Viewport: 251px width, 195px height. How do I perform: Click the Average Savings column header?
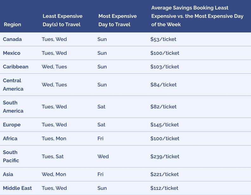coord(197,16)
